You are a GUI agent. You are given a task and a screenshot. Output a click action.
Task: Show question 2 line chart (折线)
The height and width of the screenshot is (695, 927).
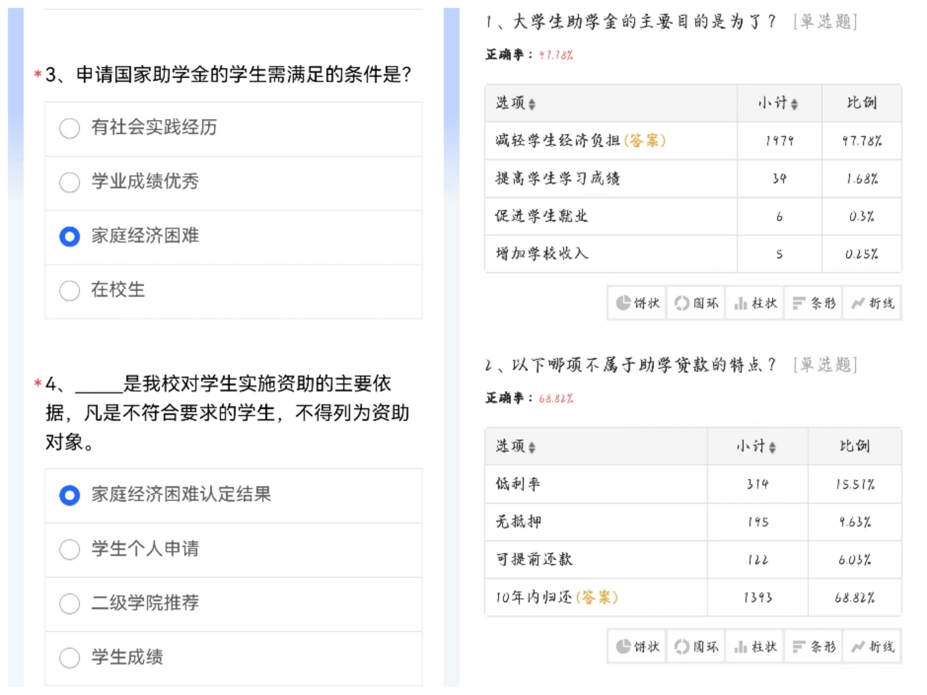tap(872, 647)
